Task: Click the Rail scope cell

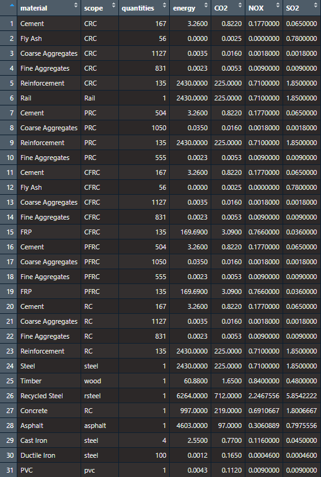Action: [90, 98]
